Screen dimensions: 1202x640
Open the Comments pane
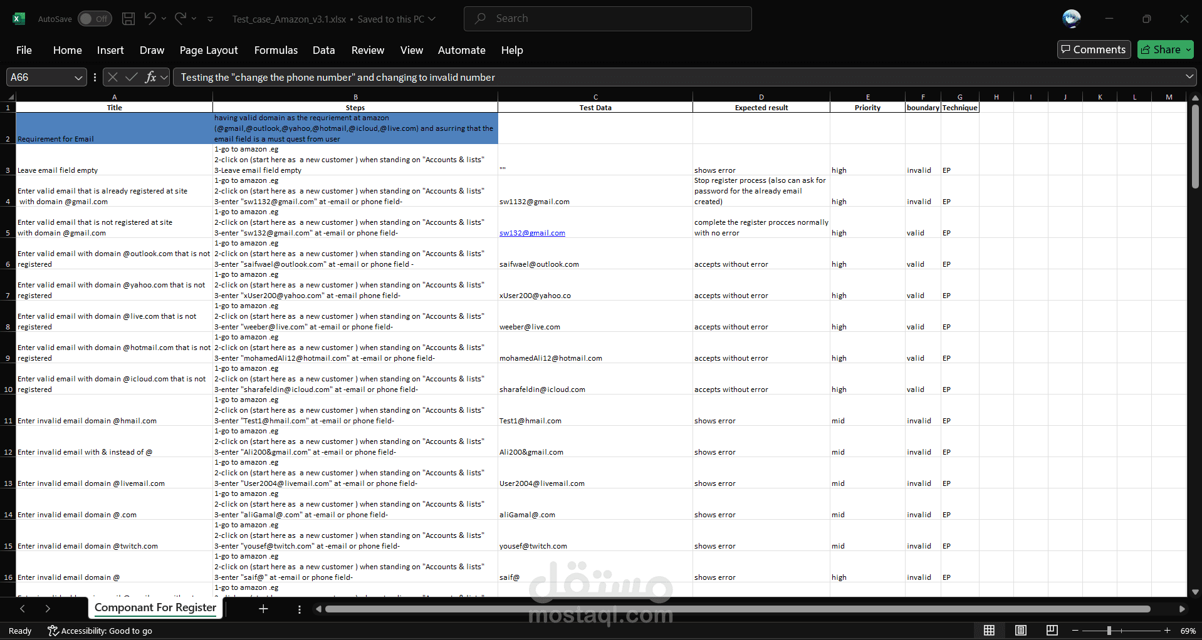pyautogui.click(x=1093, y=49)
